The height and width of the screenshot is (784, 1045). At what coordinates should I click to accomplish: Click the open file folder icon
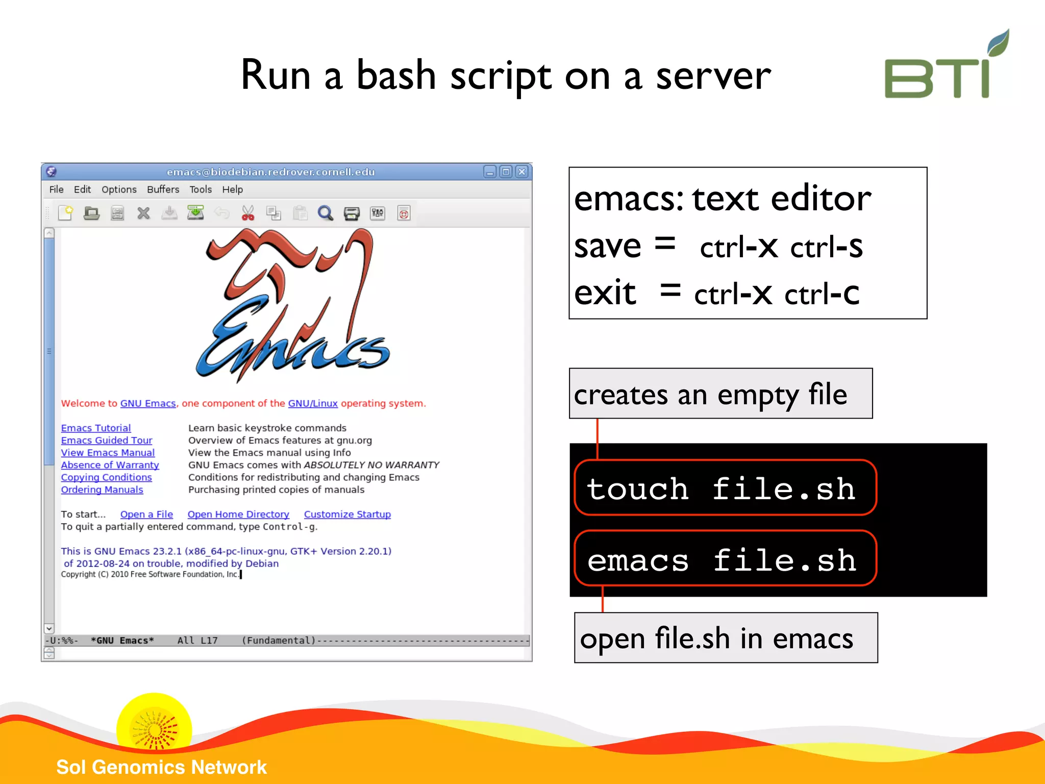tap(91, 213)
